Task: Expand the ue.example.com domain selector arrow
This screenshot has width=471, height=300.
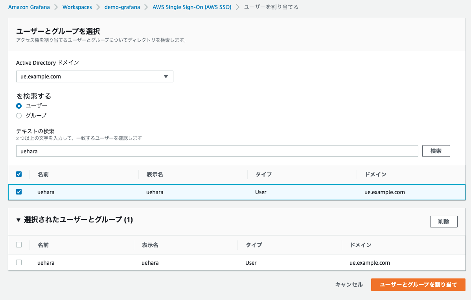Action: (167, 76)
